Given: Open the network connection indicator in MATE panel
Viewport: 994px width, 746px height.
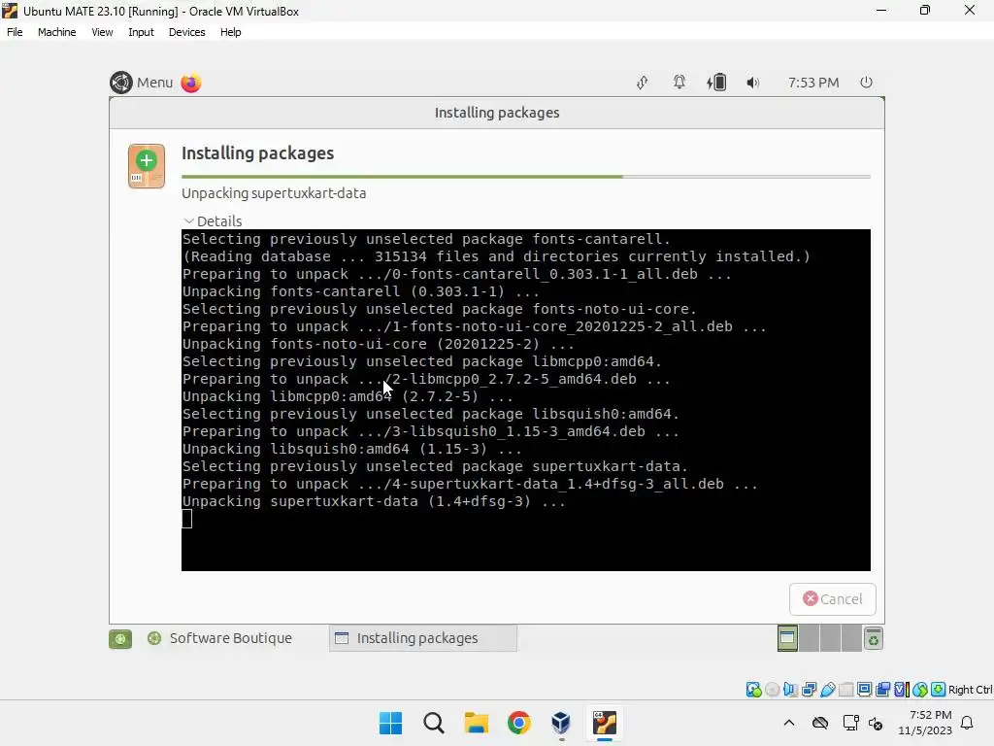Looking at the screenshot, I should (643, 83).
